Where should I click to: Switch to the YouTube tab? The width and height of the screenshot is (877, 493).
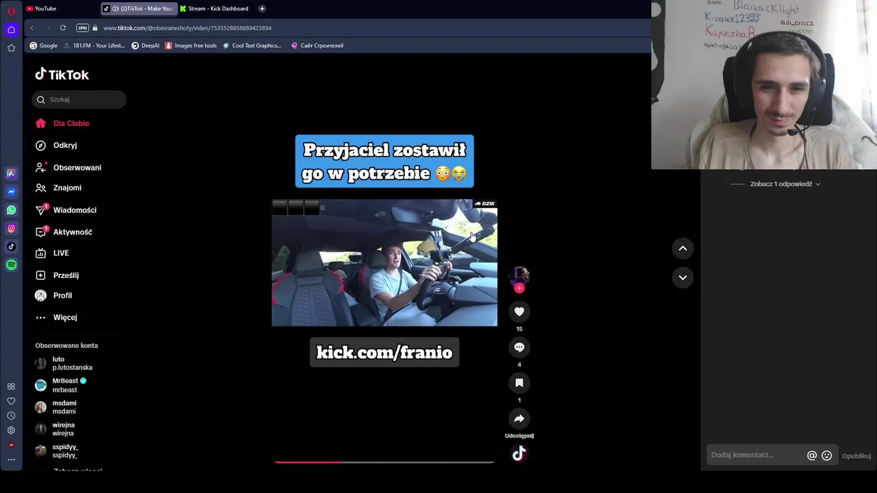tap(61, 8)
